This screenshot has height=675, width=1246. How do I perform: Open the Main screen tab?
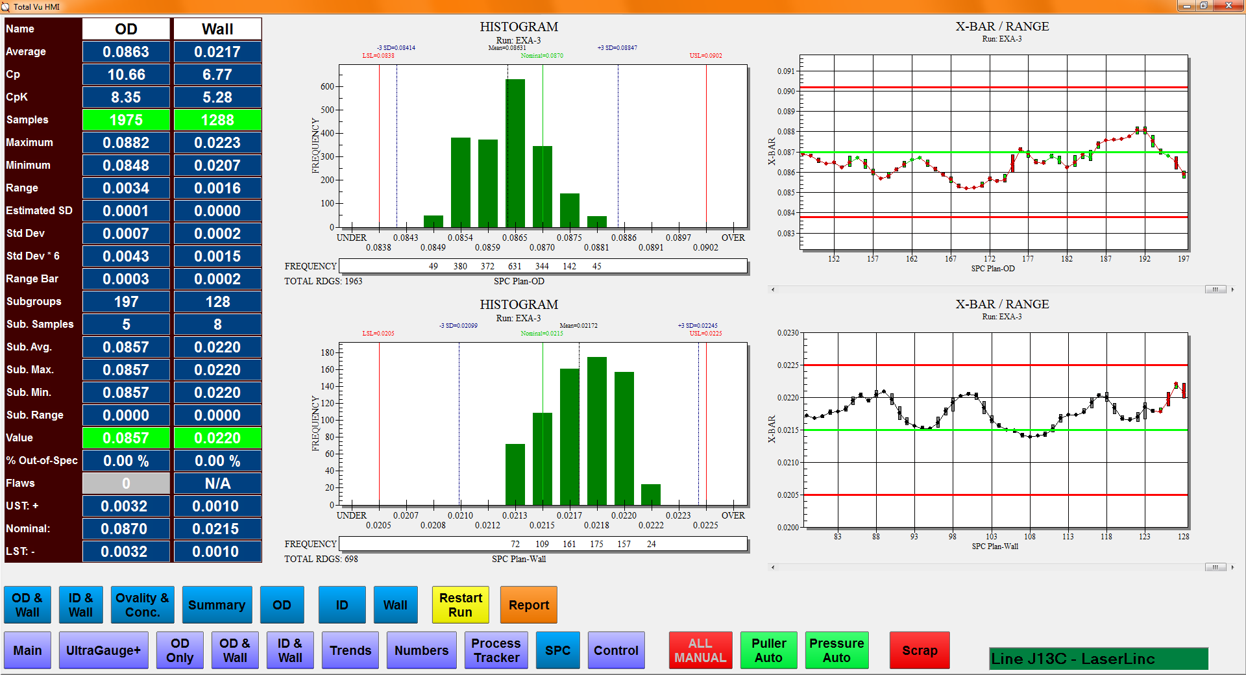coord(27,650)
